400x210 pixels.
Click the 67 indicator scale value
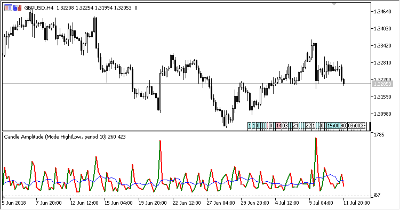click(377, 195)
